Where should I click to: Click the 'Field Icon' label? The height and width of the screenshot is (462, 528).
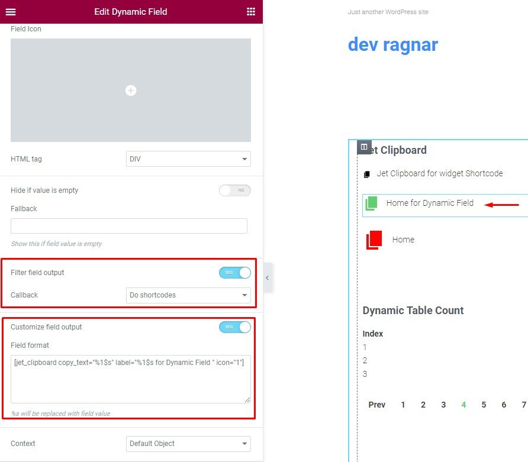pyautogui.click(x=26, y=29)
